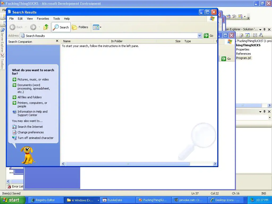Click the animated search dog
Image resolution: width=272 pixels, height=204 pixels.
tap(27, 155)
